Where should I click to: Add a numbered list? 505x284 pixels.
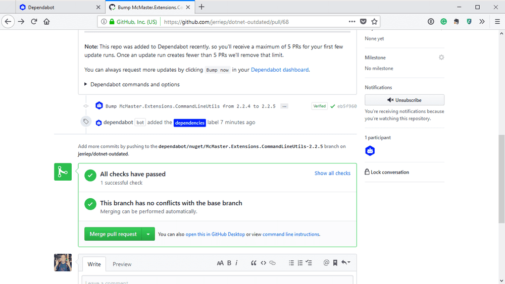coord(300,263)
